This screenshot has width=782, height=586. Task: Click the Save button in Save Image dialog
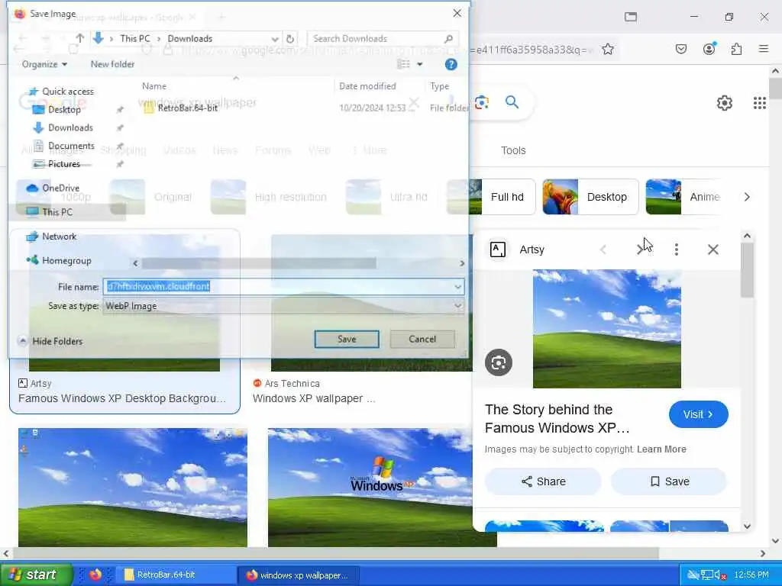pyautogui.click(x=347, y=340)
